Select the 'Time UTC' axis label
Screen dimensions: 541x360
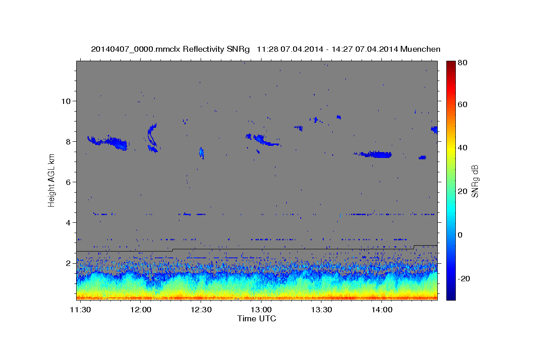[257, 319]
